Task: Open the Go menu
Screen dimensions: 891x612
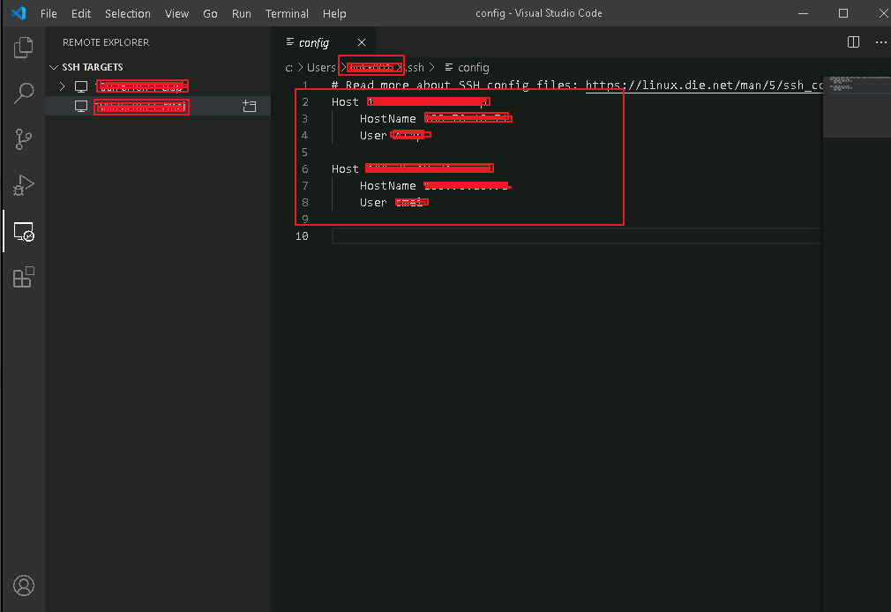Action: point(210,13)
